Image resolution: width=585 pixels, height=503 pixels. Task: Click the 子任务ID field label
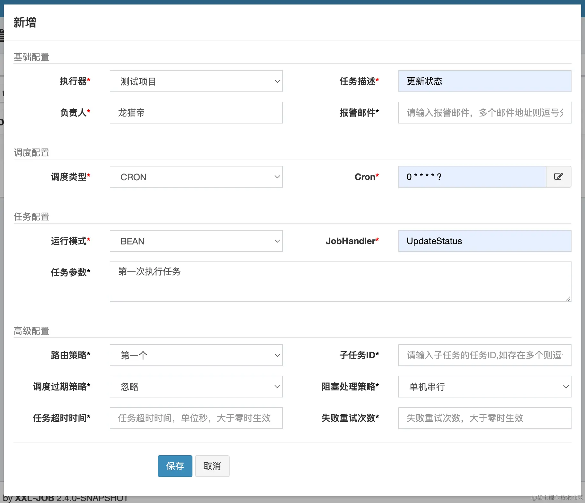coord(359,355)
